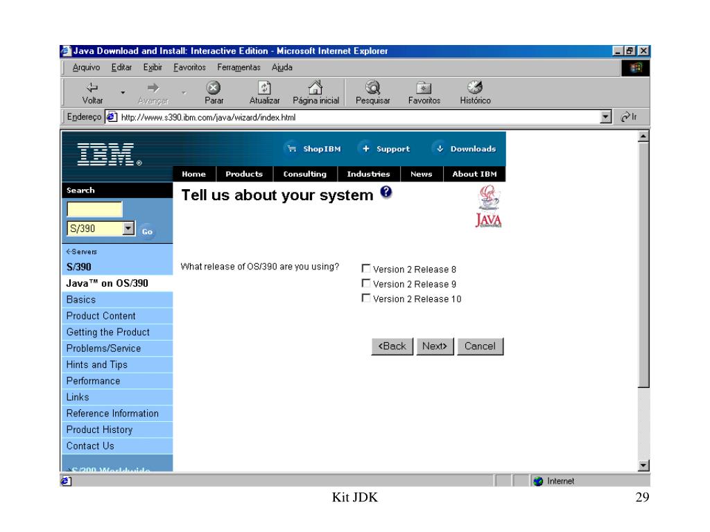Open the Voltar history dropdown arrow
This screenshot has height=532, width=710.
[123, 92]
